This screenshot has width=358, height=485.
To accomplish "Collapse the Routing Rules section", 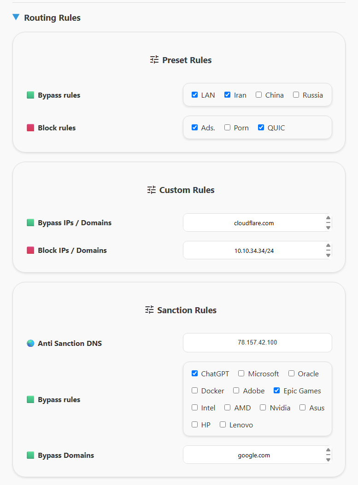I will point(16,17).
